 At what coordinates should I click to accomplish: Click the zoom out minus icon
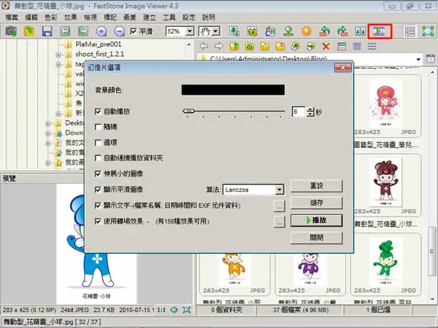coord(119,31)
